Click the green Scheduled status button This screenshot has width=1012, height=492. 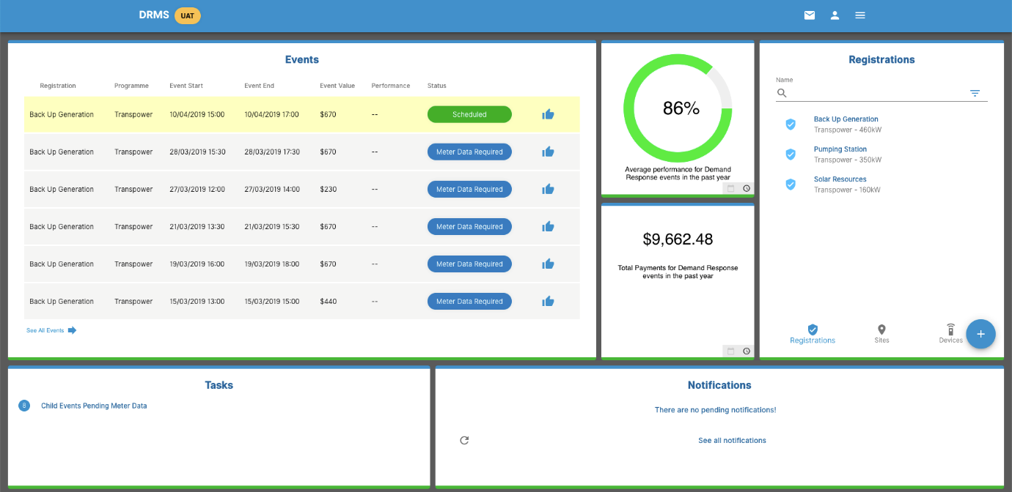click(469, 114)
